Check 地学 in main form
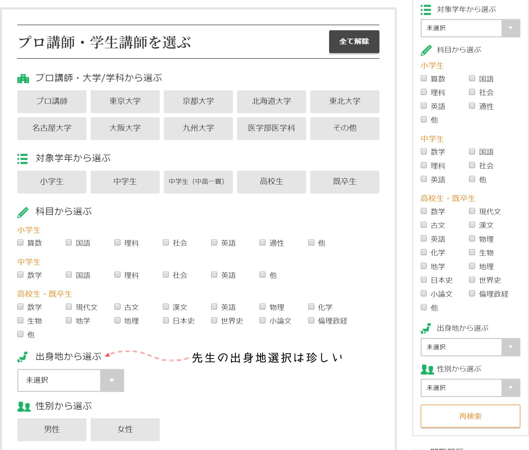 (69, 320)
